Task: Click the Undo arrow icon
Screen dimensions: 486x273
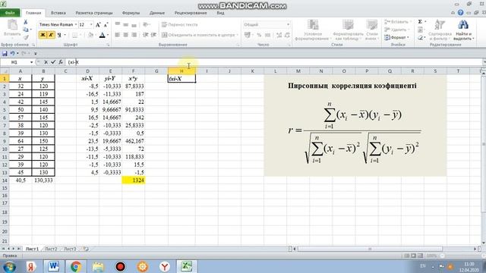Action: [x=12, y=54]
